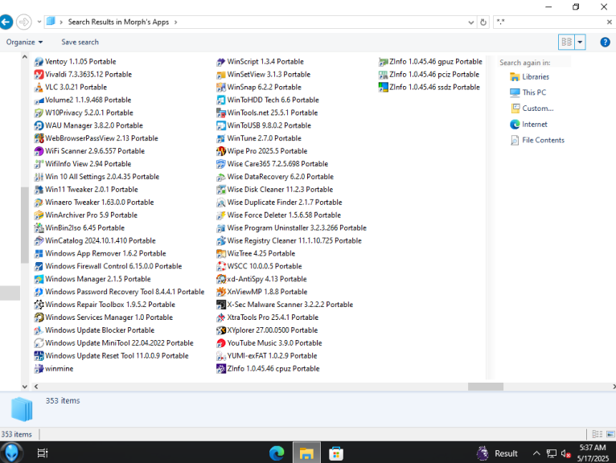This screenshot has height=463, width=616.
Task: Click the network tray icon
Action: 551,453
